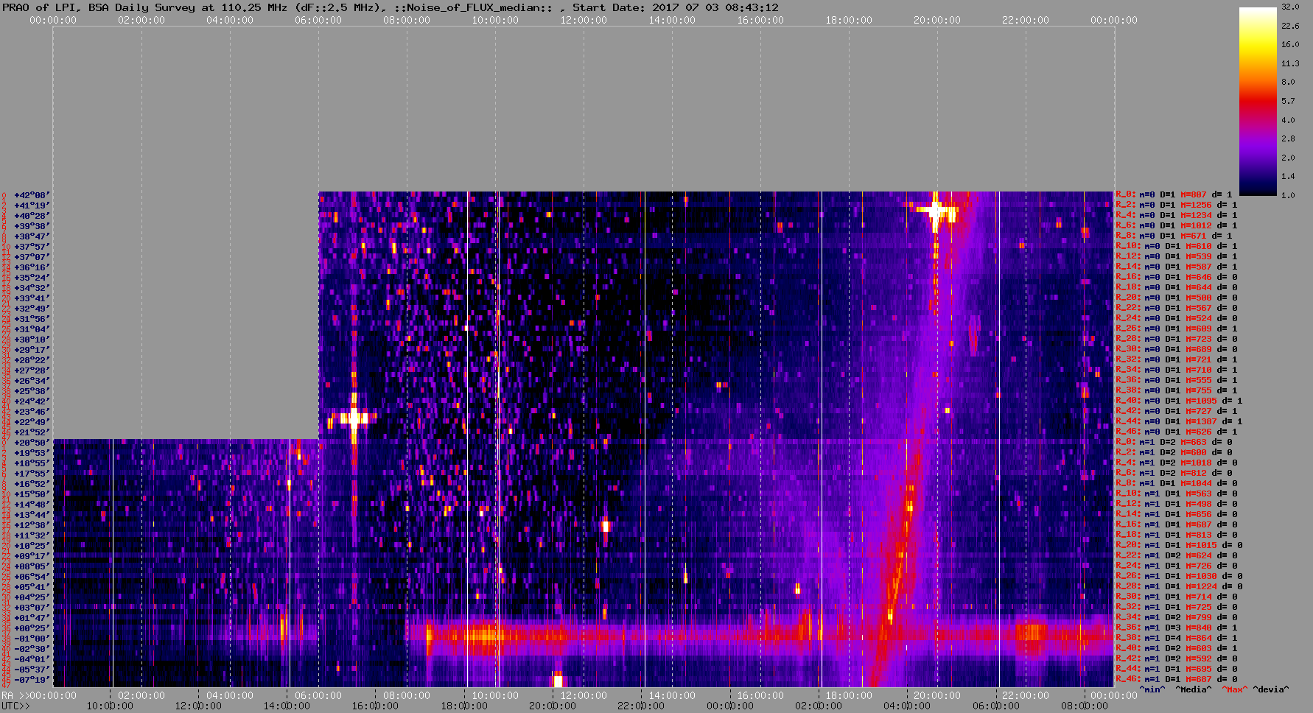This screenshot has width=1313, height=713.
Task: Click the row stats line with 'M=1224'
Action: [1179, 586]
